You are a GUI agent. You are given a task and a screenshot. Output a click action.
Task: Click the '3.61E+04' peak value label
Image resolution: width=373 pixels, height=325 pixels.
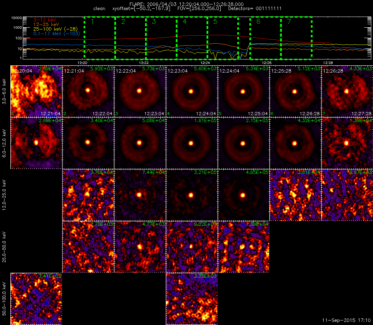click(x=309, y=173)
